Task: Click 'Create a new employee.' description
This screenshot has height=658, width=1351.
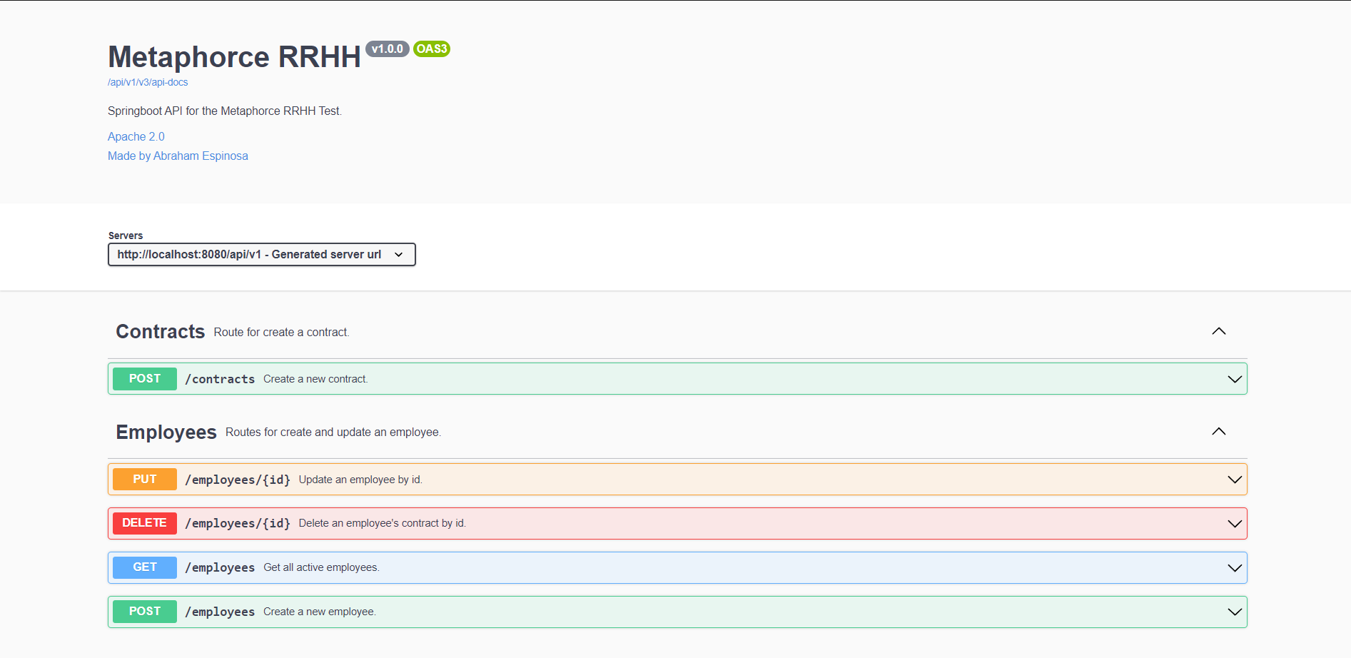Action: pyautogui.click(x=320, y=612)
